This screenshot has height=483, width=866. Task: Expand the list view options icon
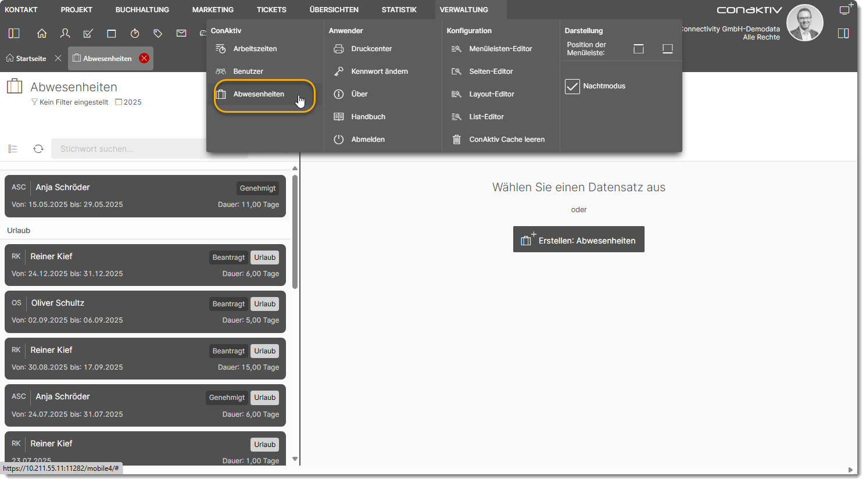point(13,149)
